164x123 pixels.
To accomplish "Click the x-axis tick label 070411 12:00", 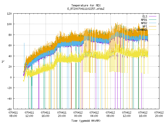I will (x=29, y=114).
